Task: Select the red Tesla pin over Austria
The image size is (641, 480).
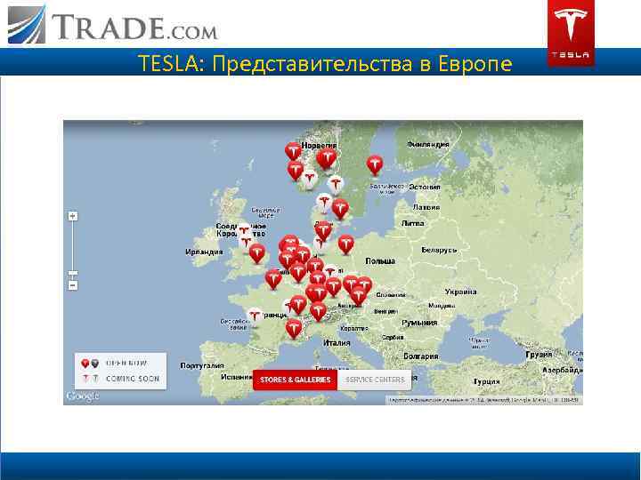Action: [x=359, y=295]
